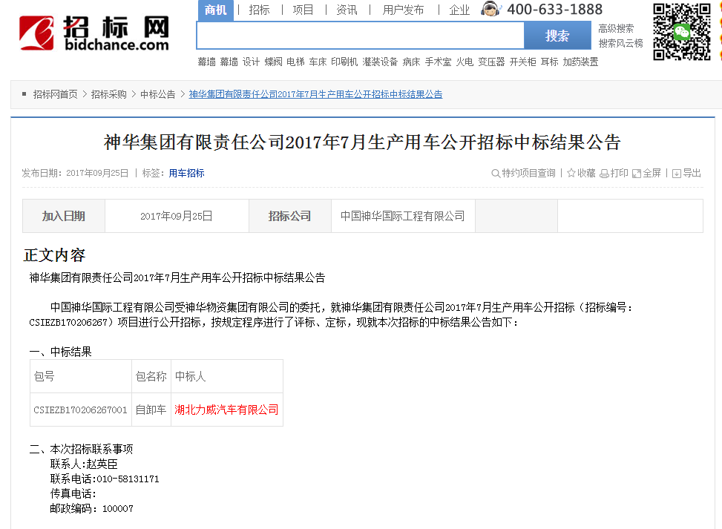Click the 车床 hot keyword
Image resolution: width=722 pixels, height=529 pixels.
pos(318,62)
